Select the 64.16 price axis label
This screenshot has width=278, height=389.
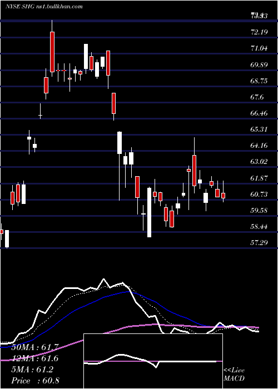tap(259, 146)
